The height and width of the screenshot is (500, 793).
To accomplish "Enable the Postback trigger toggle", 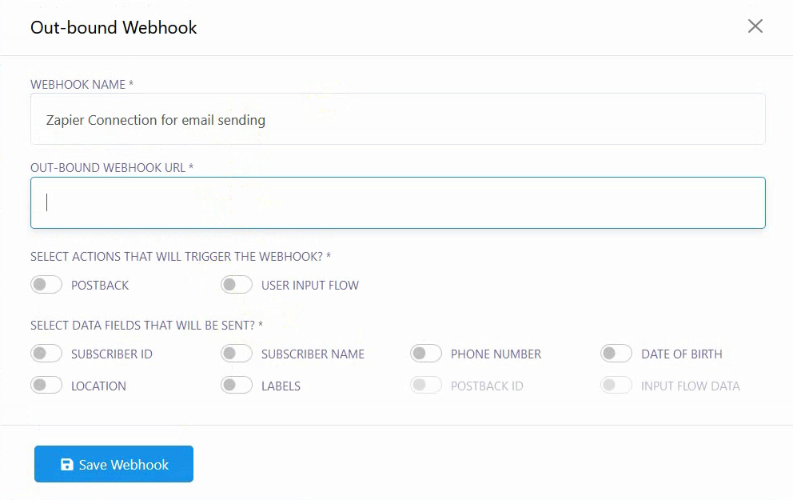I will (x=46, y=285).
